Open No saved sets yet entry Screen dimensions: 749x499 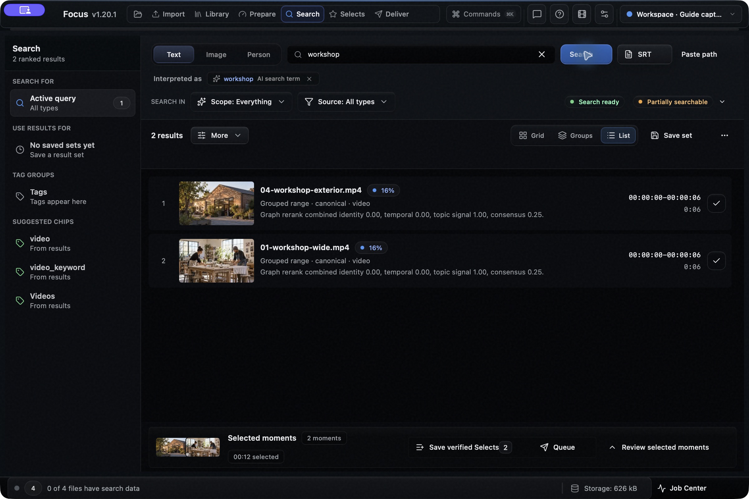pos(73,150)
